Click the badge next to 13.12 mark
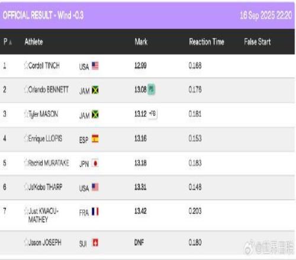Image resolution: width=296 pixels, height=260 pixels. pos(153,113)
